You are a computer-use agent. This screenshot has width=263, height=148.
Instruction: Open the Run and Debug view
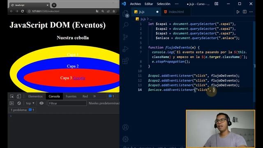point(125,49)
